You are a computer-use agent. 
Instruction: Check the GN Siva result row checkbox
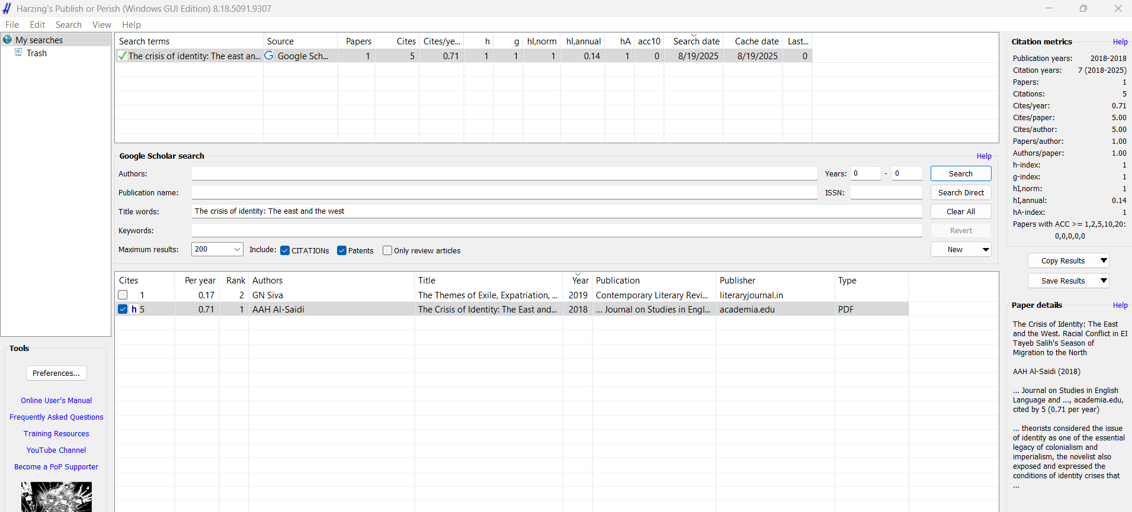(123, 295)
